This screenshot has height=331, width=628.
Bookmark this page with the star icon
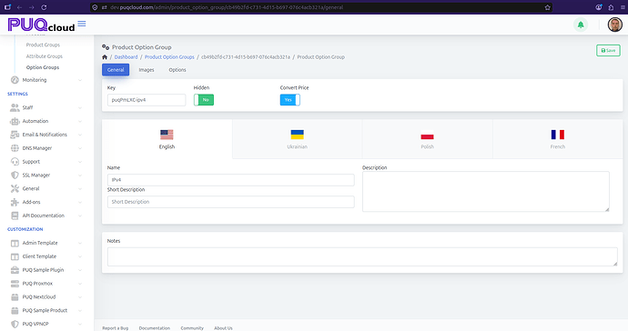coord(548,7)
